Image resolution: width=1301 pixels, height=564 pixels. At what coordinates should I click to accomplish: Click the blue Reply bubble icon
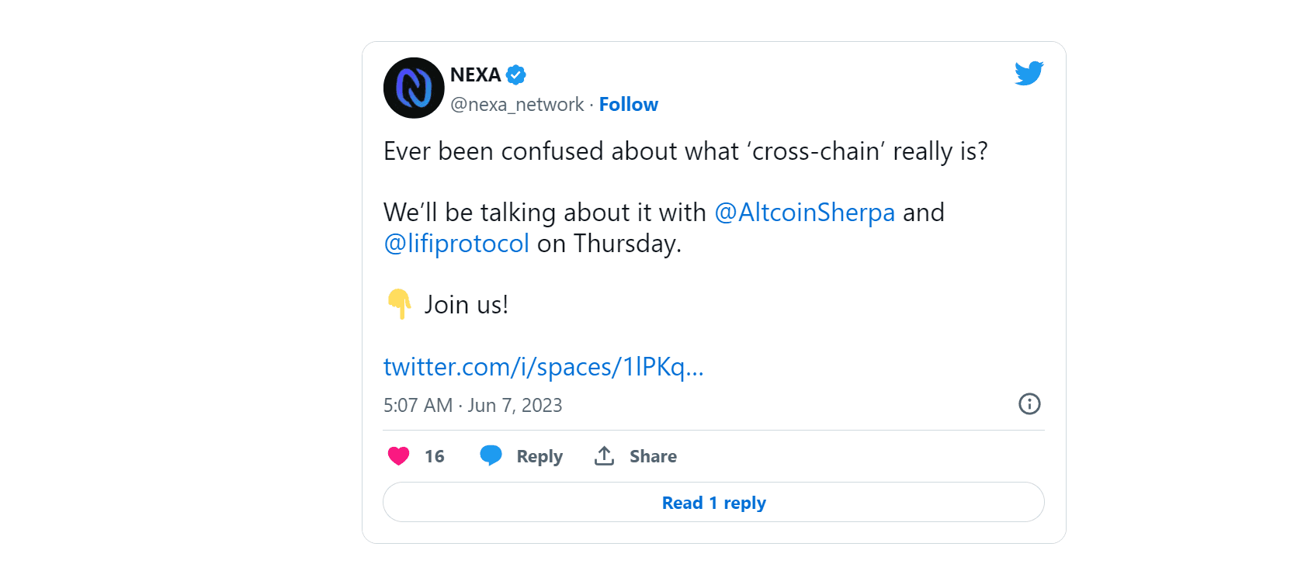(x=491, y=455)
